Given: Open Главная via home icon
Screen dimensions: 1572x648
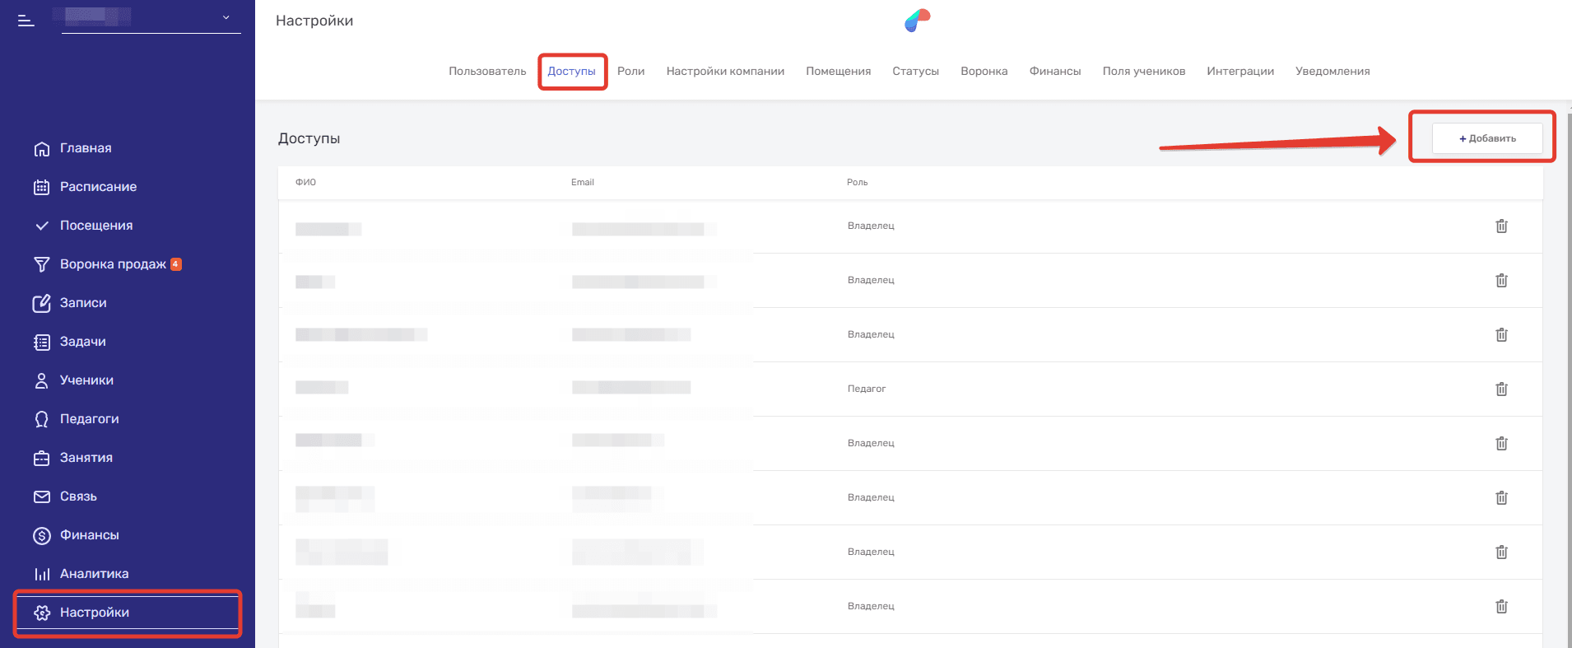Looking at the screenshot, I should (x=42, y=149).
